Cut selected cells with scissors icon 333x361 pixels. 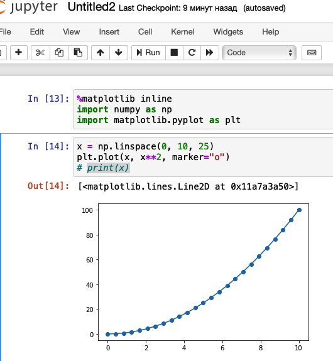click(x=40, y=53)
